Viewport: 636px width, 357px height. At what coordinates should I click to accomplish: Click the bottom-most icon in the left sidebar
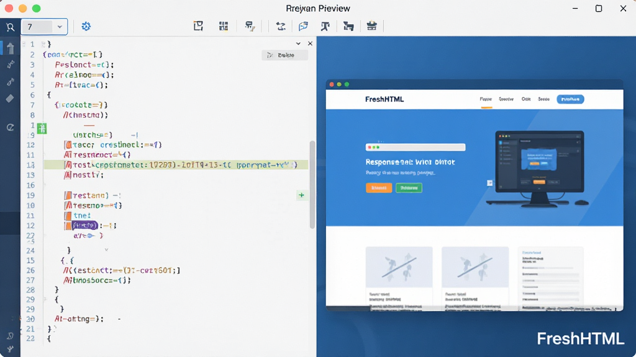10,350
